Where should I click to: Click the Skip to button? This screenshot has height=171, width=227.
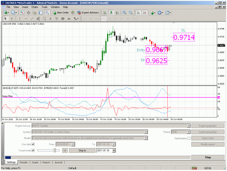click(x=82, y=150)
